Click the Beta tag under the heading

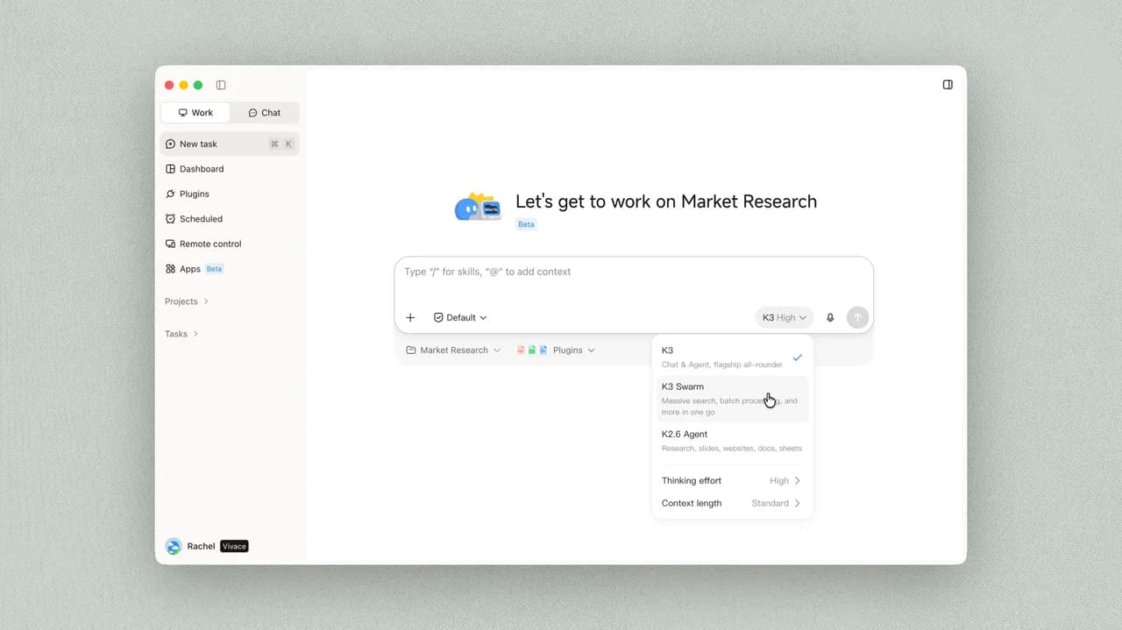pos(526,224)
